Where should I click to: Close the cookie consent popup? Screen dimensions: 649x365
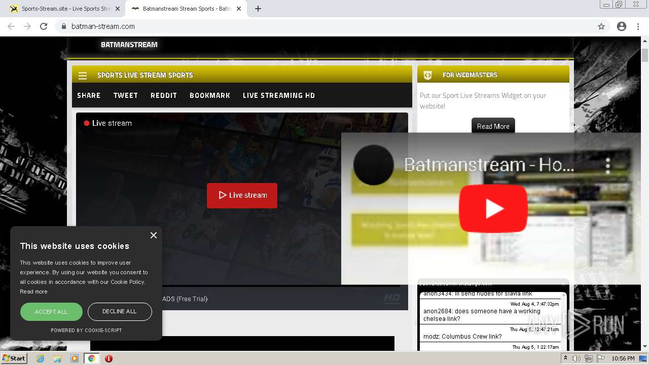click(x=154, y=235)
